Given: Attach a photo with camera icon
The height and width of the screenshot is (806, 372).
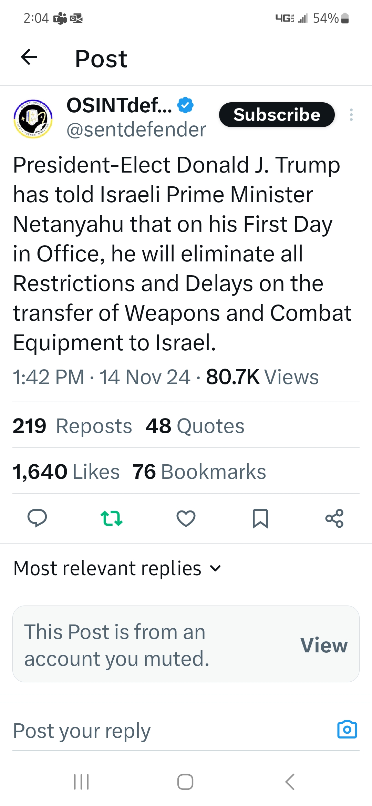Looking at the screenshot, I should coord(347,730).
